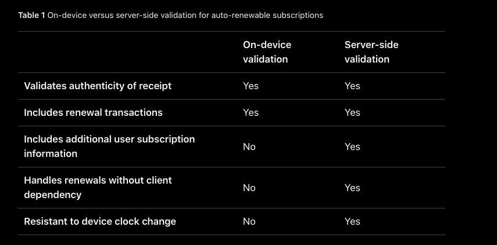Click "Yes" in the device clock change row
This screenshot has width=497, height=245.
[x=352, y=221]
